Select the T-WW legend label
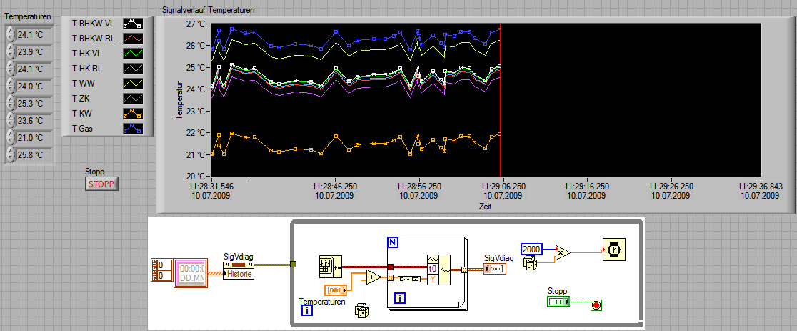 coord(84,83)
